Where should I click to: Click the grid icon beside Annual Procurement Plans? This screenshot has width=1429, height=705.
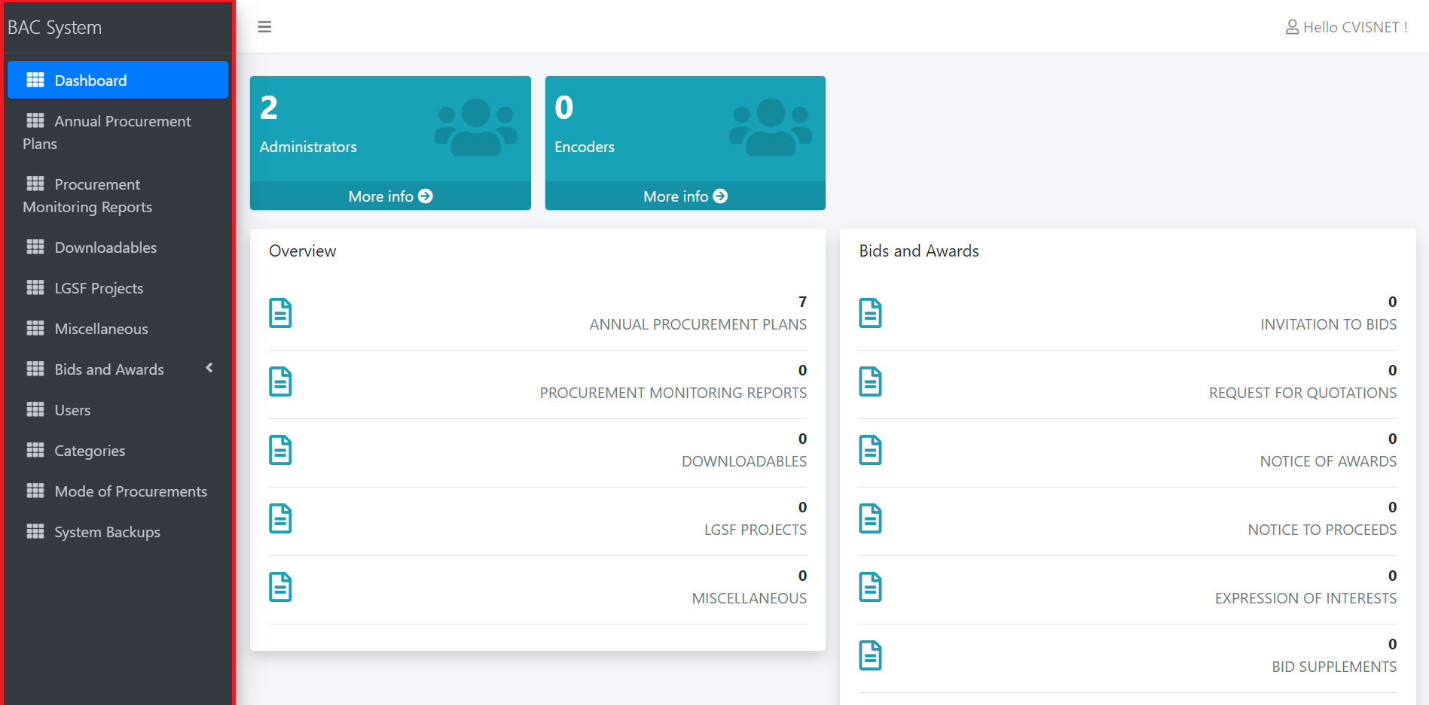35,120
